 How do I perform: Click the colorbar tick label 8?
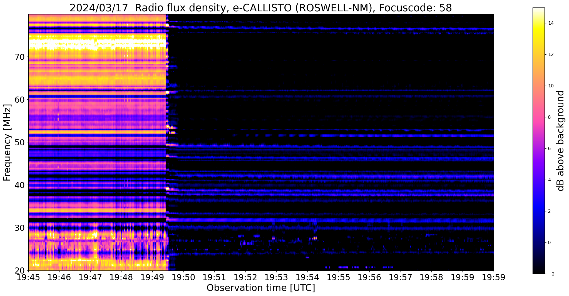click(549, 117)
